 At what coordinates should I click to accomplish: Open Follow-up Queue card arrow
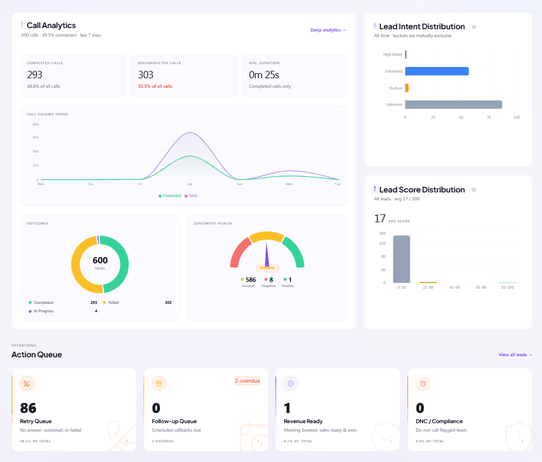click(258, 441)
